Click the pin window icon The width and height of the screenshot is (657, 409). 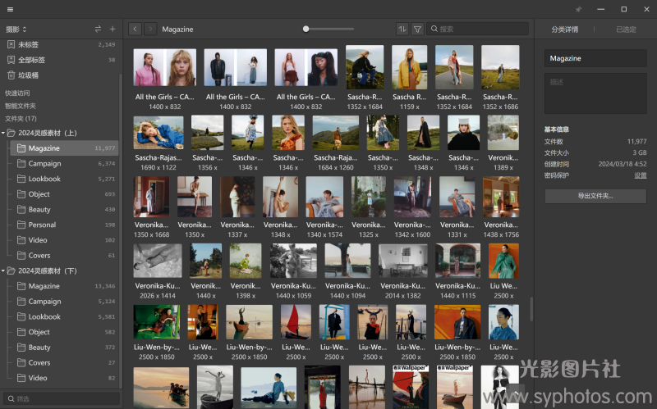point(578,9)
